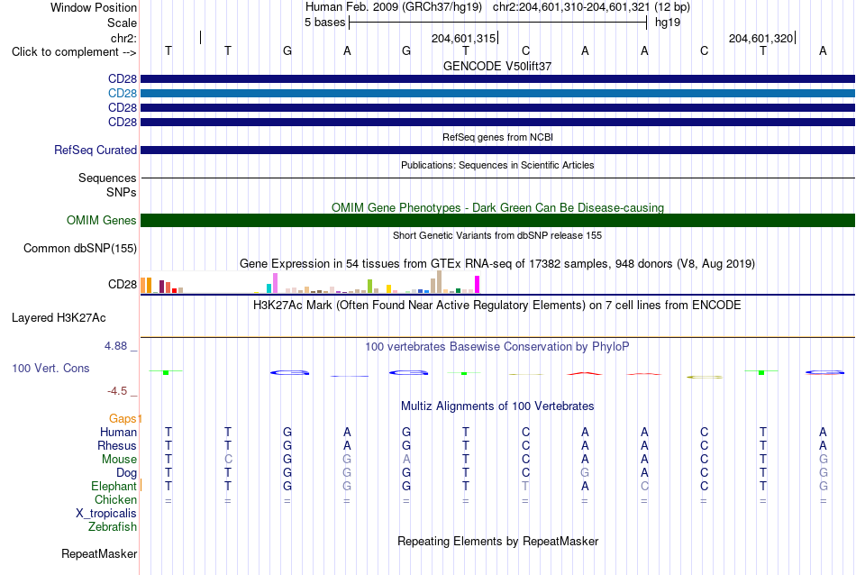Select the dark green OMIM Genes bar
Image resolution: width=856 pixels, height=575 pixels.
point(497,220)
